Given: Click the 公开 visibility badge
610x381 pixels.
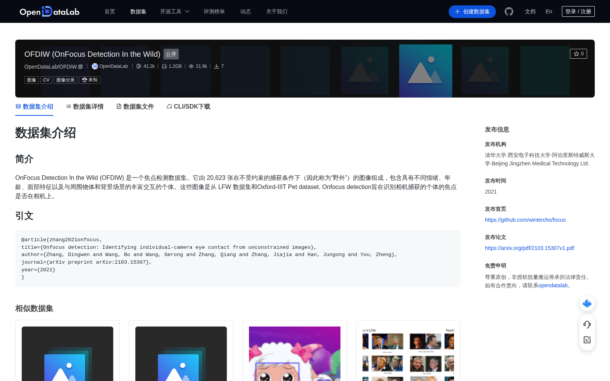Looking at the screenshot, I should tap(171, 54).
